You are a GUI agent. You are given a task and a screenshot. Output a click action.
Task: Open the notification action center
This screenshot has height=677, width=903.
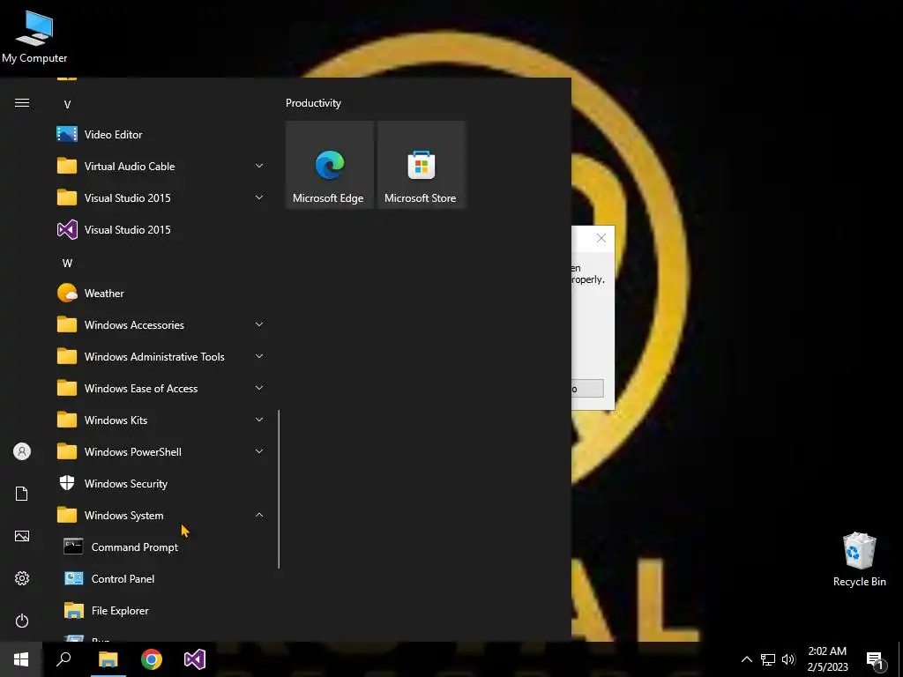click(876, 659)
